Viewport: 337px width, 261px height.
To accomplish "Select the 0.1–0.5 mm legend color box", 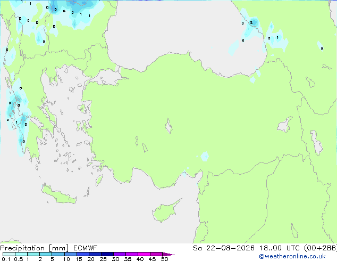I will pos(9,254).
